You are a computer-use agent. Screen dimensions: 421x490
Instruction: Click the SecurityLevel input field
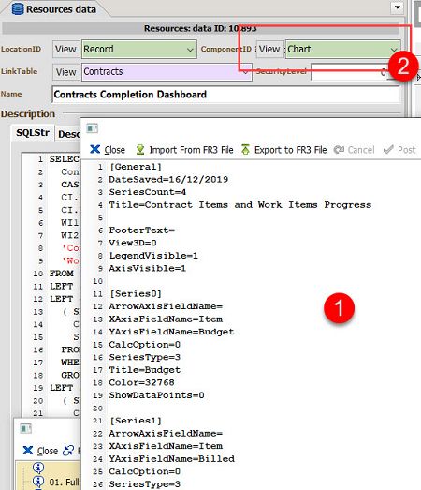point(350,72)
